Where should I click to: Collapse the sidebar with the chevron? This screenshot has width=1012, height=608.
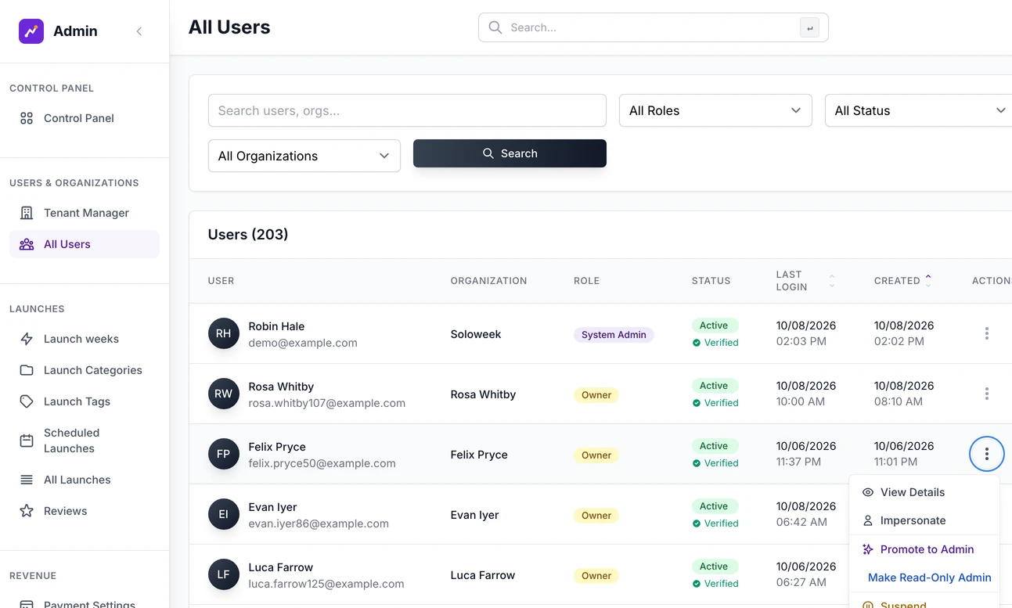(139, 31)
